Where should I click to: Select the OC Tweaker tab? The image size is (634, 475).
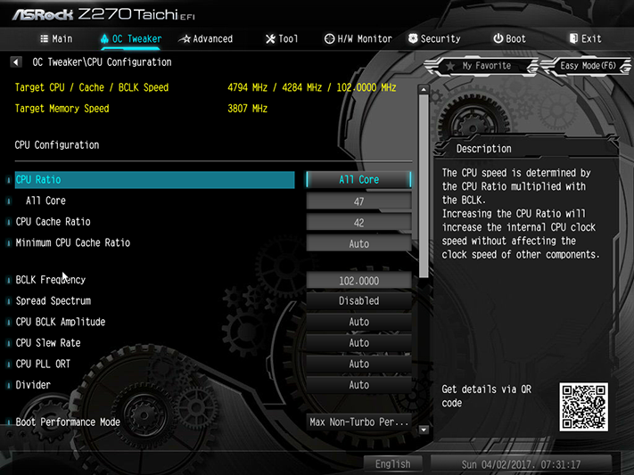131,39
